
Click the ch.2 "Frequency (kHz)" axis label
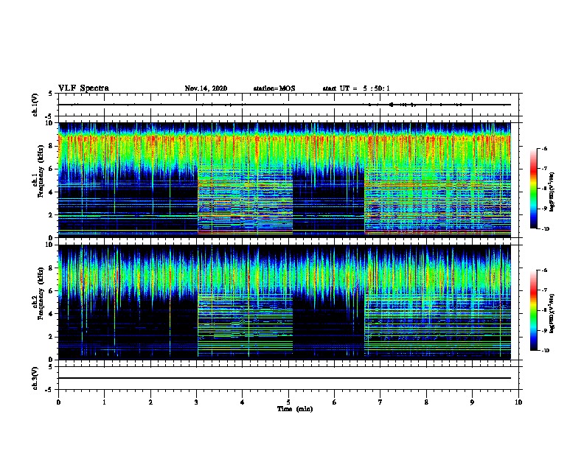tap(41, 293)
